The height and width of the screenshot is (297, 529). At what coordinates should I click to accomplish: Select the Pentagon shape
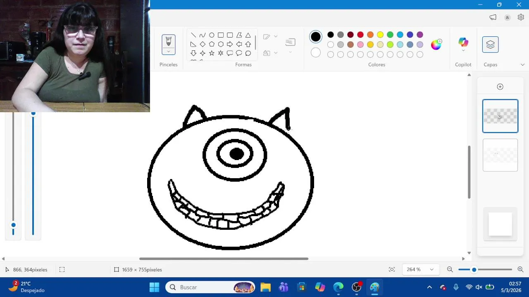pyautogui.click(x=212, y=44)
